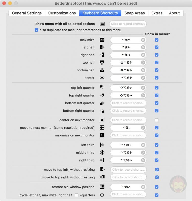Select the maximize MAX icon
This screenshot has width=192, height=201.
click(x=102, y=40)
